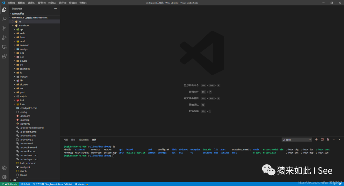
Task: Open the 编辑(E) menu
Action: coord(21,3)
